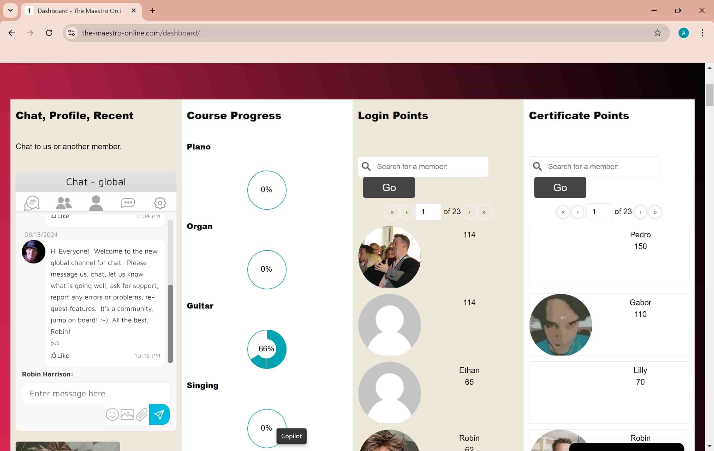Image resolution: width=714 pixels, height=451 pixels.
Task: Reload the dashboard page
Action: pos(49,33)
